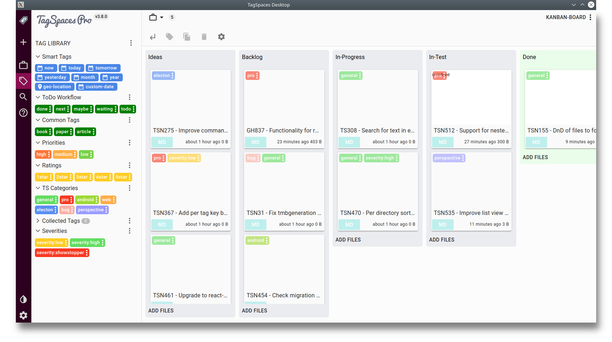The image size is (612, 342).
Task: Click the 'perspective' tag in TS Categories
Action: (x=93, y=210)
